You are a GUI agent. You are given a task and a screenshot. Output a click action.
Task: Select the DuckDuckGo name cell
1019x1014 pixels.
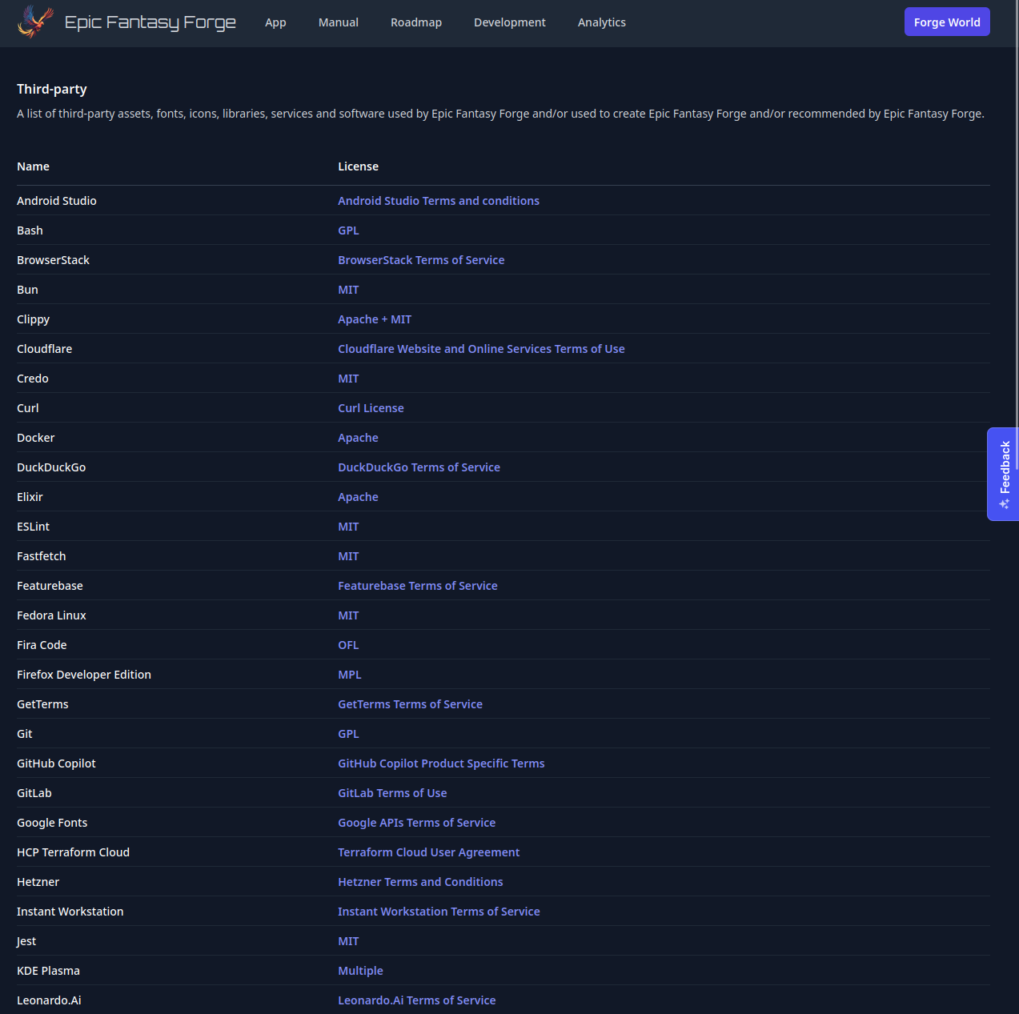[x=51, y=467]
